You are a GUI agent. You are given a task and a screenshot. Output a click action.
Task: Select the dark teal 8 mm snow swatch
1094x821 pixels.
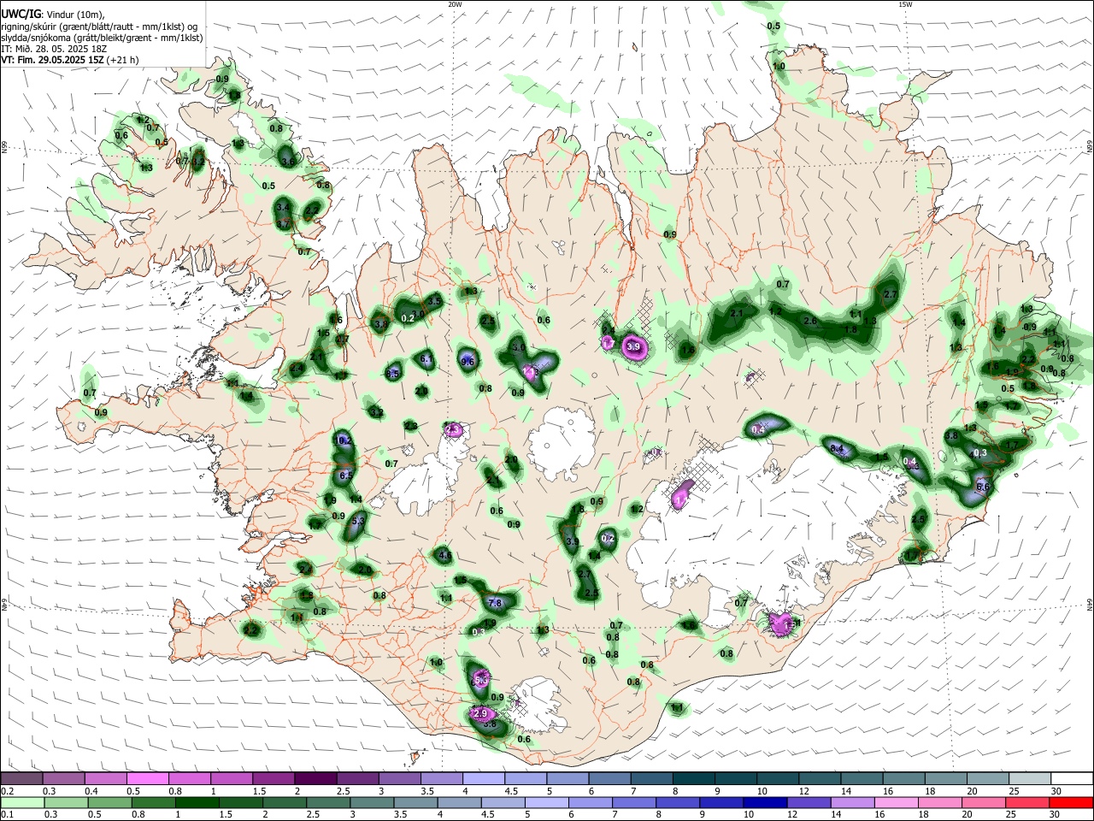(692, 779)
